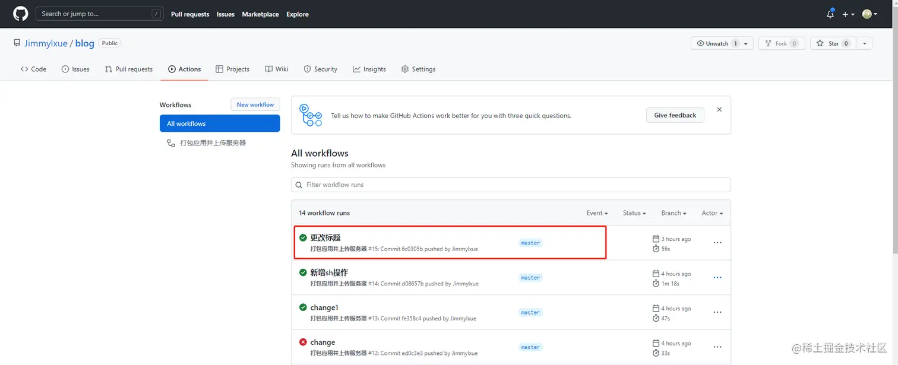
Task: Focus the Search or jump to field
Action: click(99, 14)
